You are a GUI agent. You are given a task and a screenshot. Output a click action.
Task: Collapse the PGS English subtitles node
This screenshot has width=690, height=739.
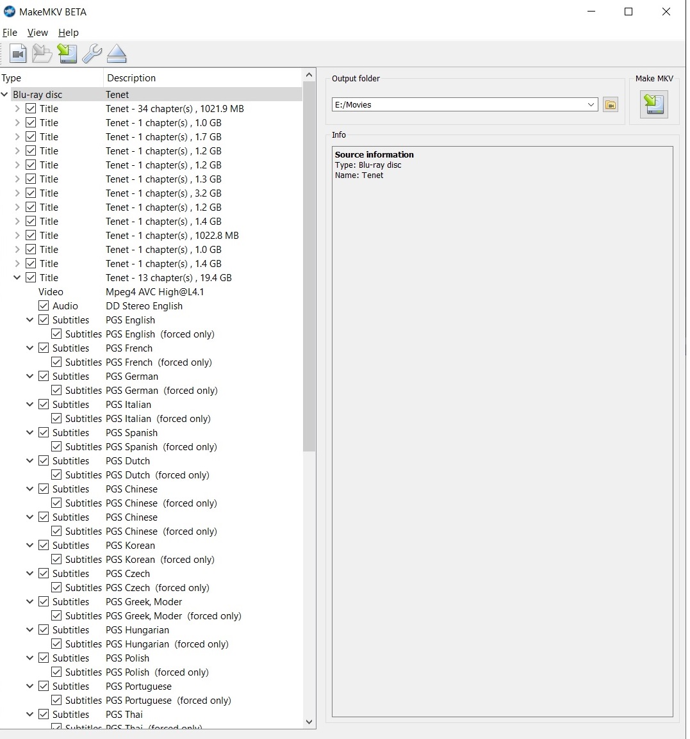pyautogui.click(x=29, y=320)
